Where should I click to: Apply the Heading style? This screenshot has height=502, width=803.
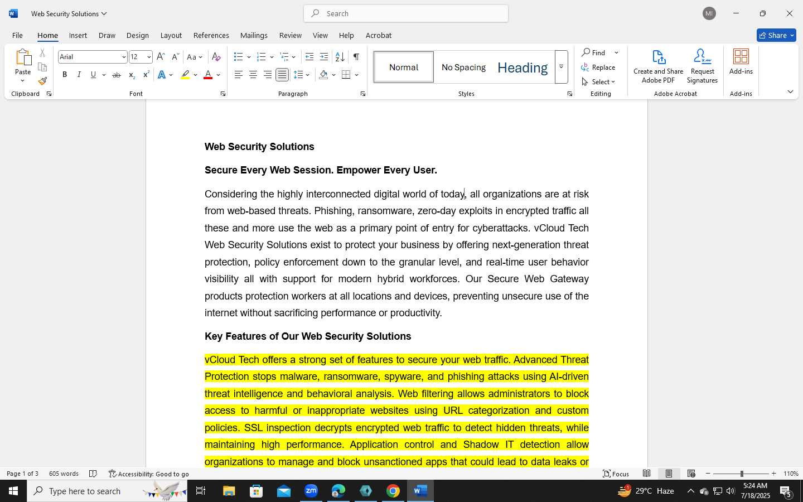pos(523,67)
